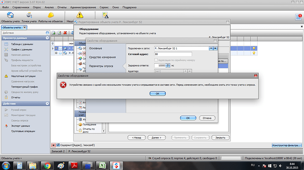Enable Адресация по серийному номеру checkbox

click(156, 60)
